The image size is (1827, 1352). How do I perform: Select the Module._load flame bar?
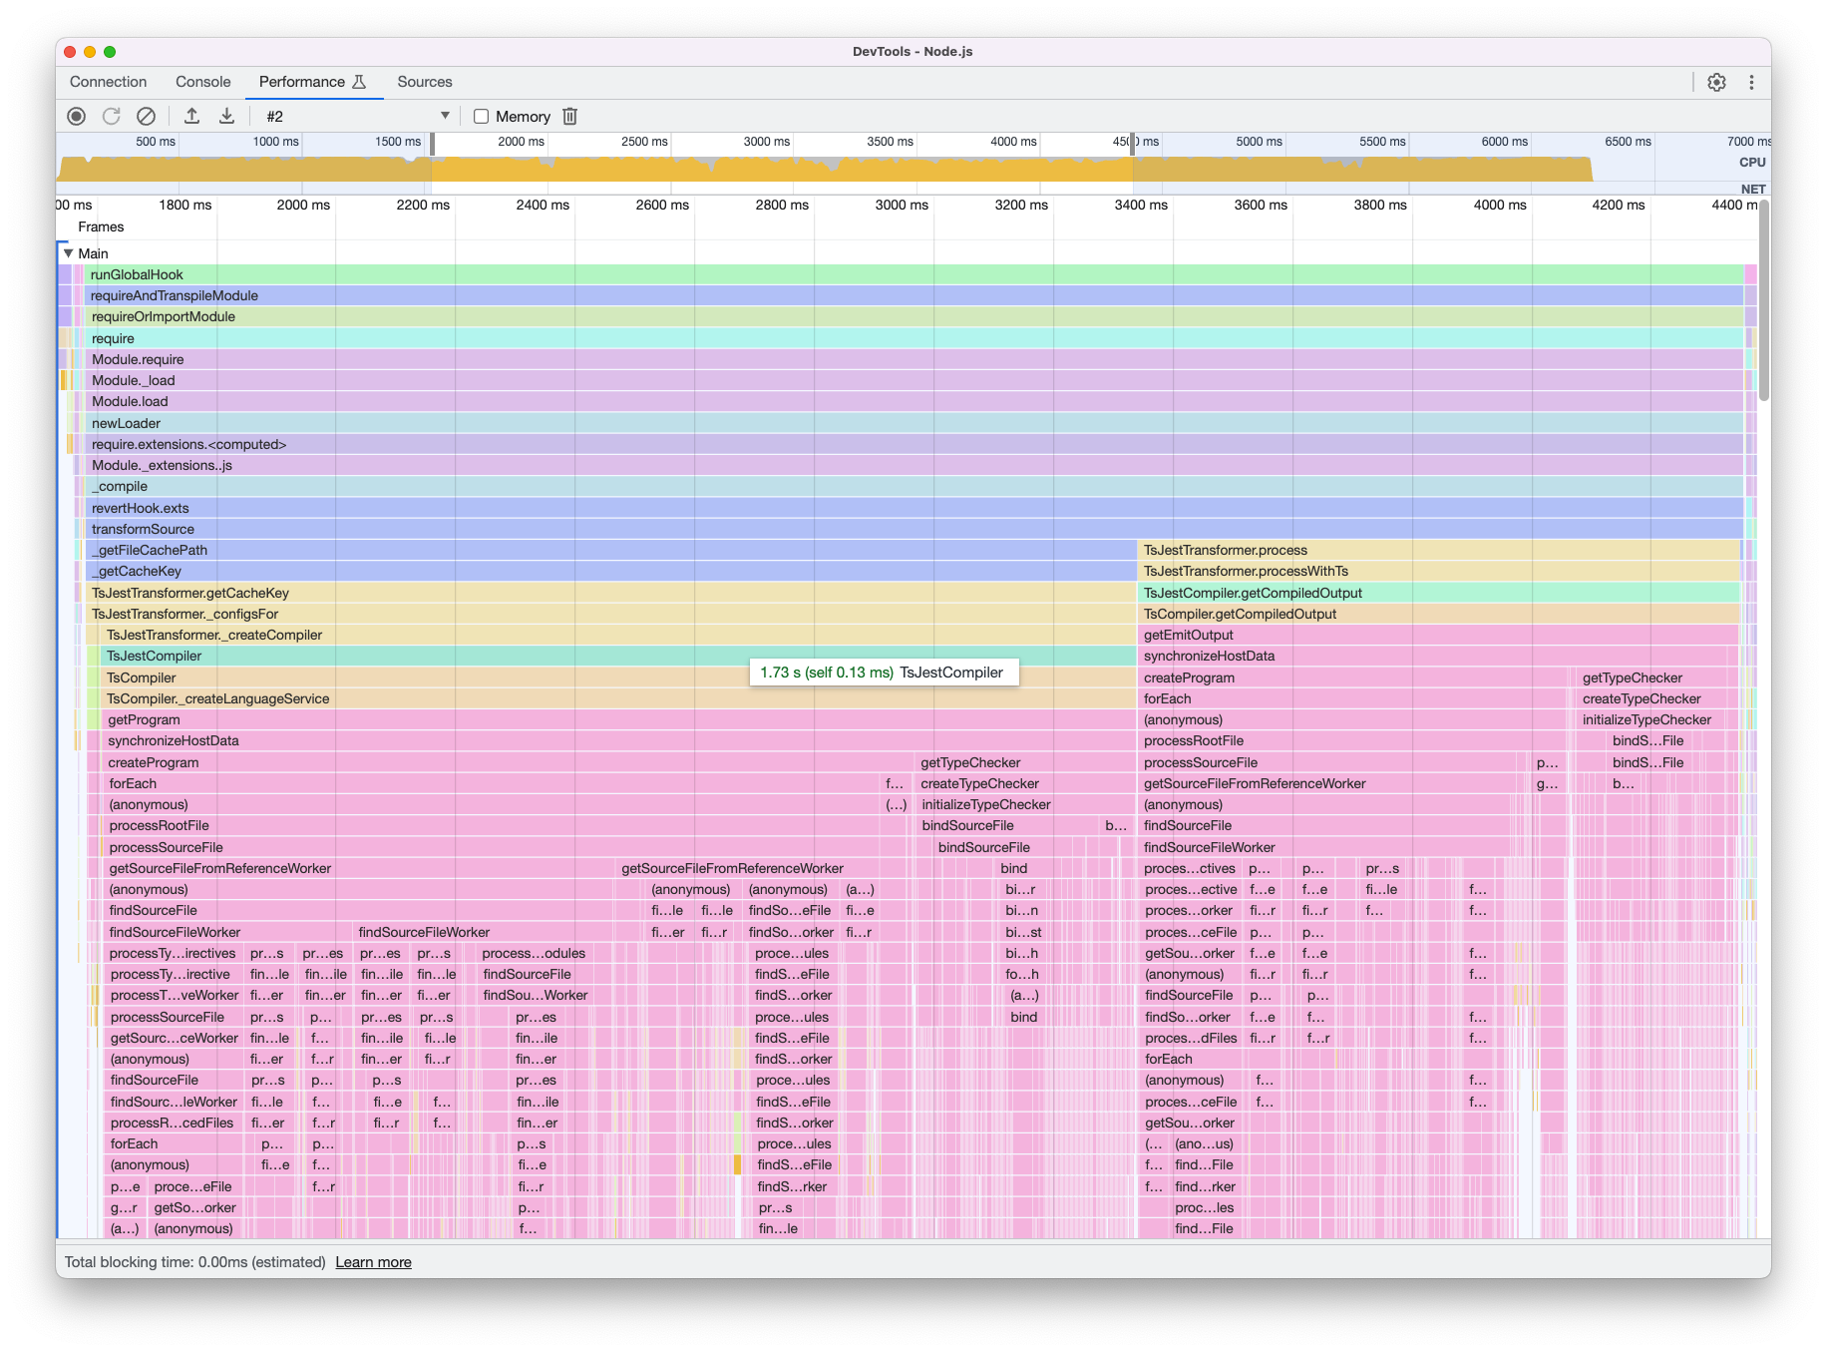click(x=913, y=380)
